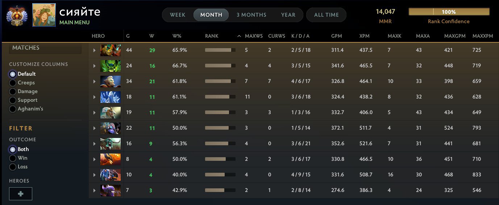Go back via MAIN MENU link

[74, 22]
